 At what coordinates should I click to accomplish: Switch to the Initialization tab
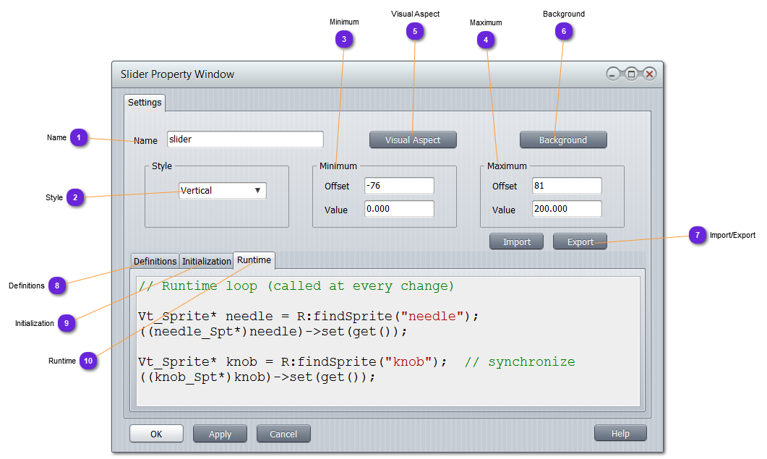(x=206, y=261)
